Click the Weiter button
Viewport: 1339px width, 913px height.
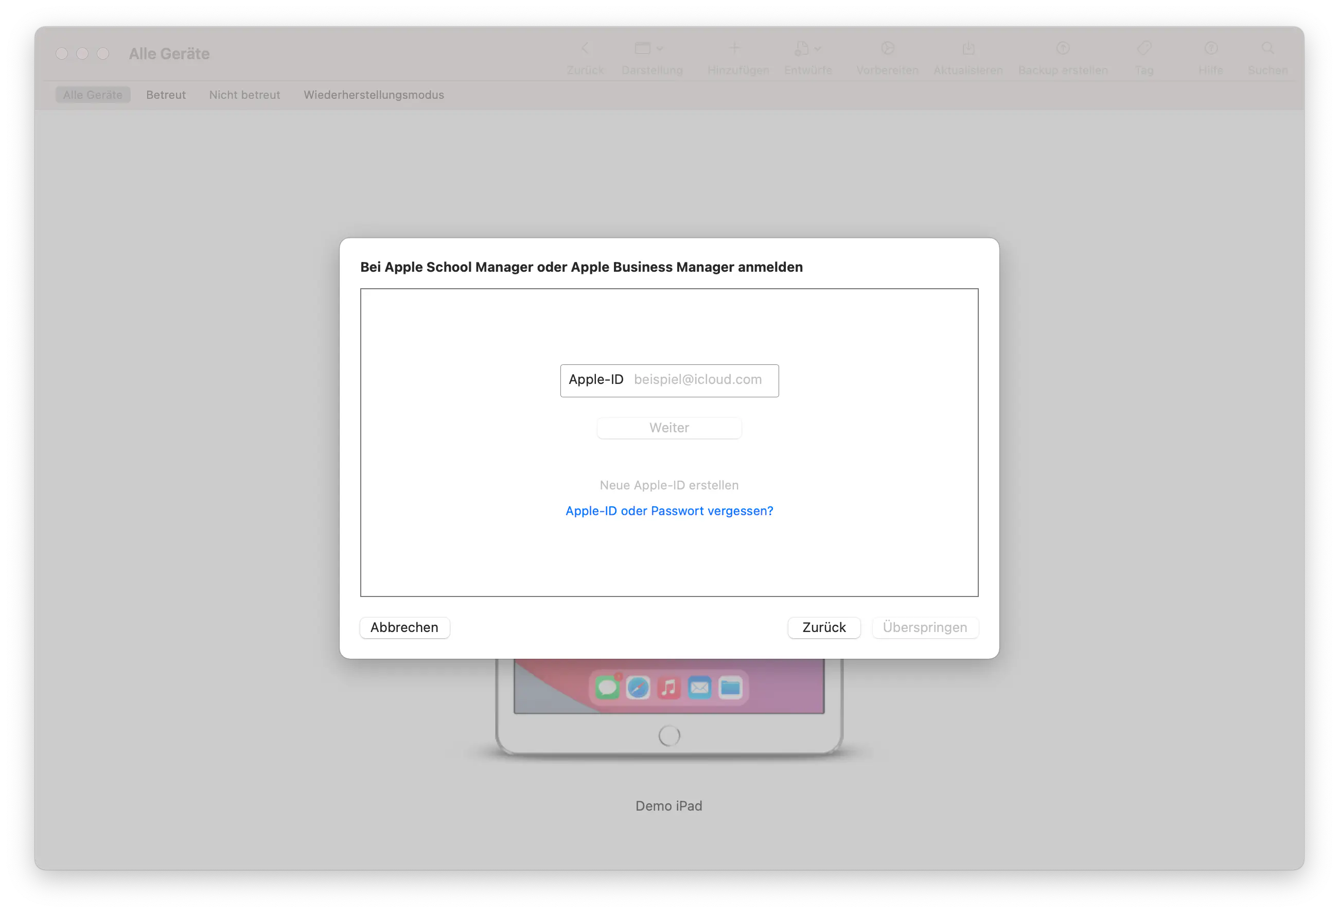669,428
